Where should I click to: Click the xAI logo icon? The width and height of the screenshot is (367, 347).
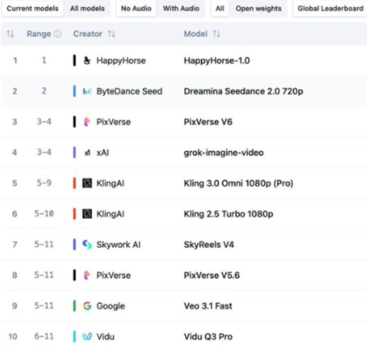(x=87, y=153)
